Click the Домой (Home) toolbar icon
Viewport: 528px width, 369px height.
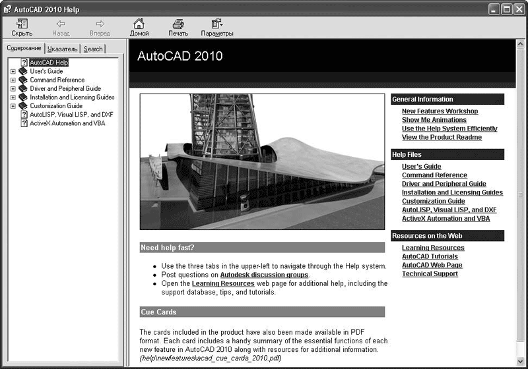click(139, 24)
